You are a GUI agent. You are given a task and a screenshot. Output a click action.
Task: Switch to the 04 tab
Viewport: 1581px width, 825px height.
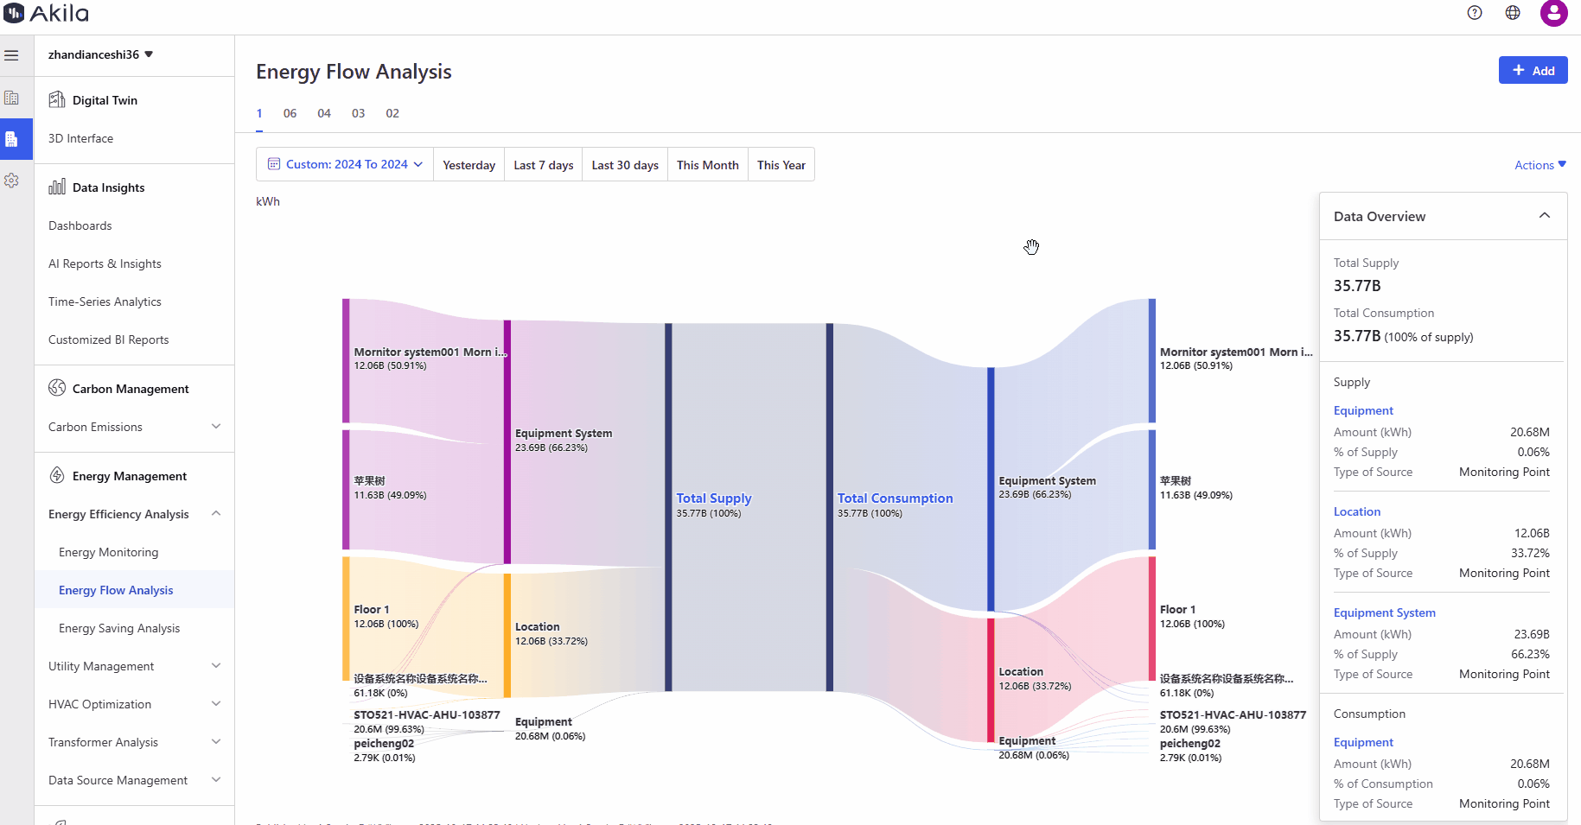coord(324,113)
